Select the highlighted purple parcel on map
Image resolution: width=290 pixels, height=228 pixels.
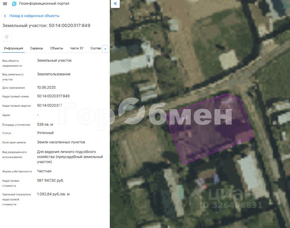click(x=210, y=129)
